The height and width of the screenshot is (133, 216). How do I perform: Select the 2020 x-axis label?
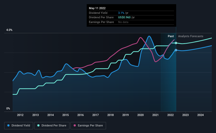140,115
